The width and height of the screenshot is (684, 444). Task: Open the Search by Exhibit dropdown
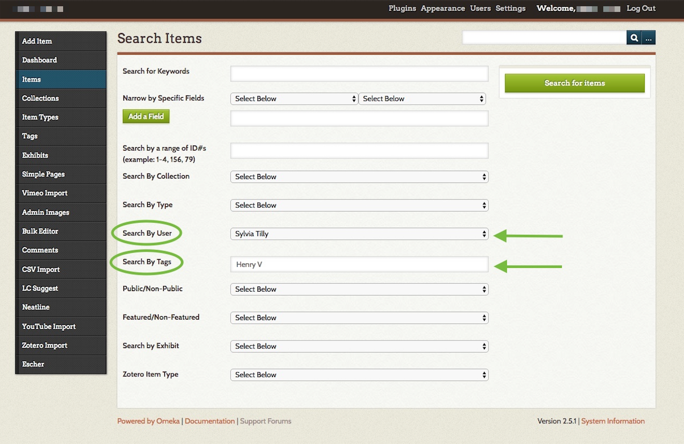pyautogui.click(x=359, y=346)
